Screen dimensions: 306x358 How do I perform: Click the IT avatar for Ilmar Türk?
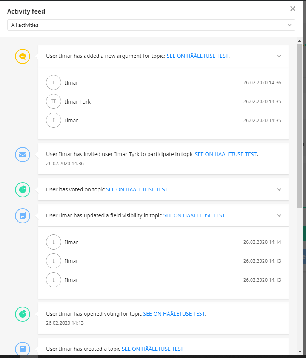click(x=53, y=101)
